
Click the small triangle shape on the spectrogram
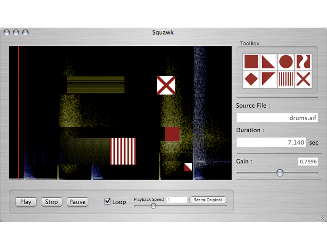[188, 167]
